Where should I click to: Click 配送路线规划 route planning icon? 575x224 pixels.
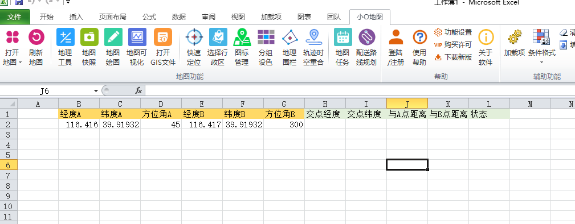[x=366, y=37]
